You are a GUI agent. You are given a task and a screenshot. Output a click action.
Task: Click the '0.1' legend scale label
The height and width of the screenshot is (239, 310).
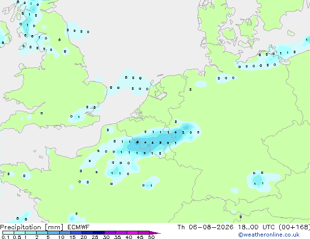click(x=5, y=237)
